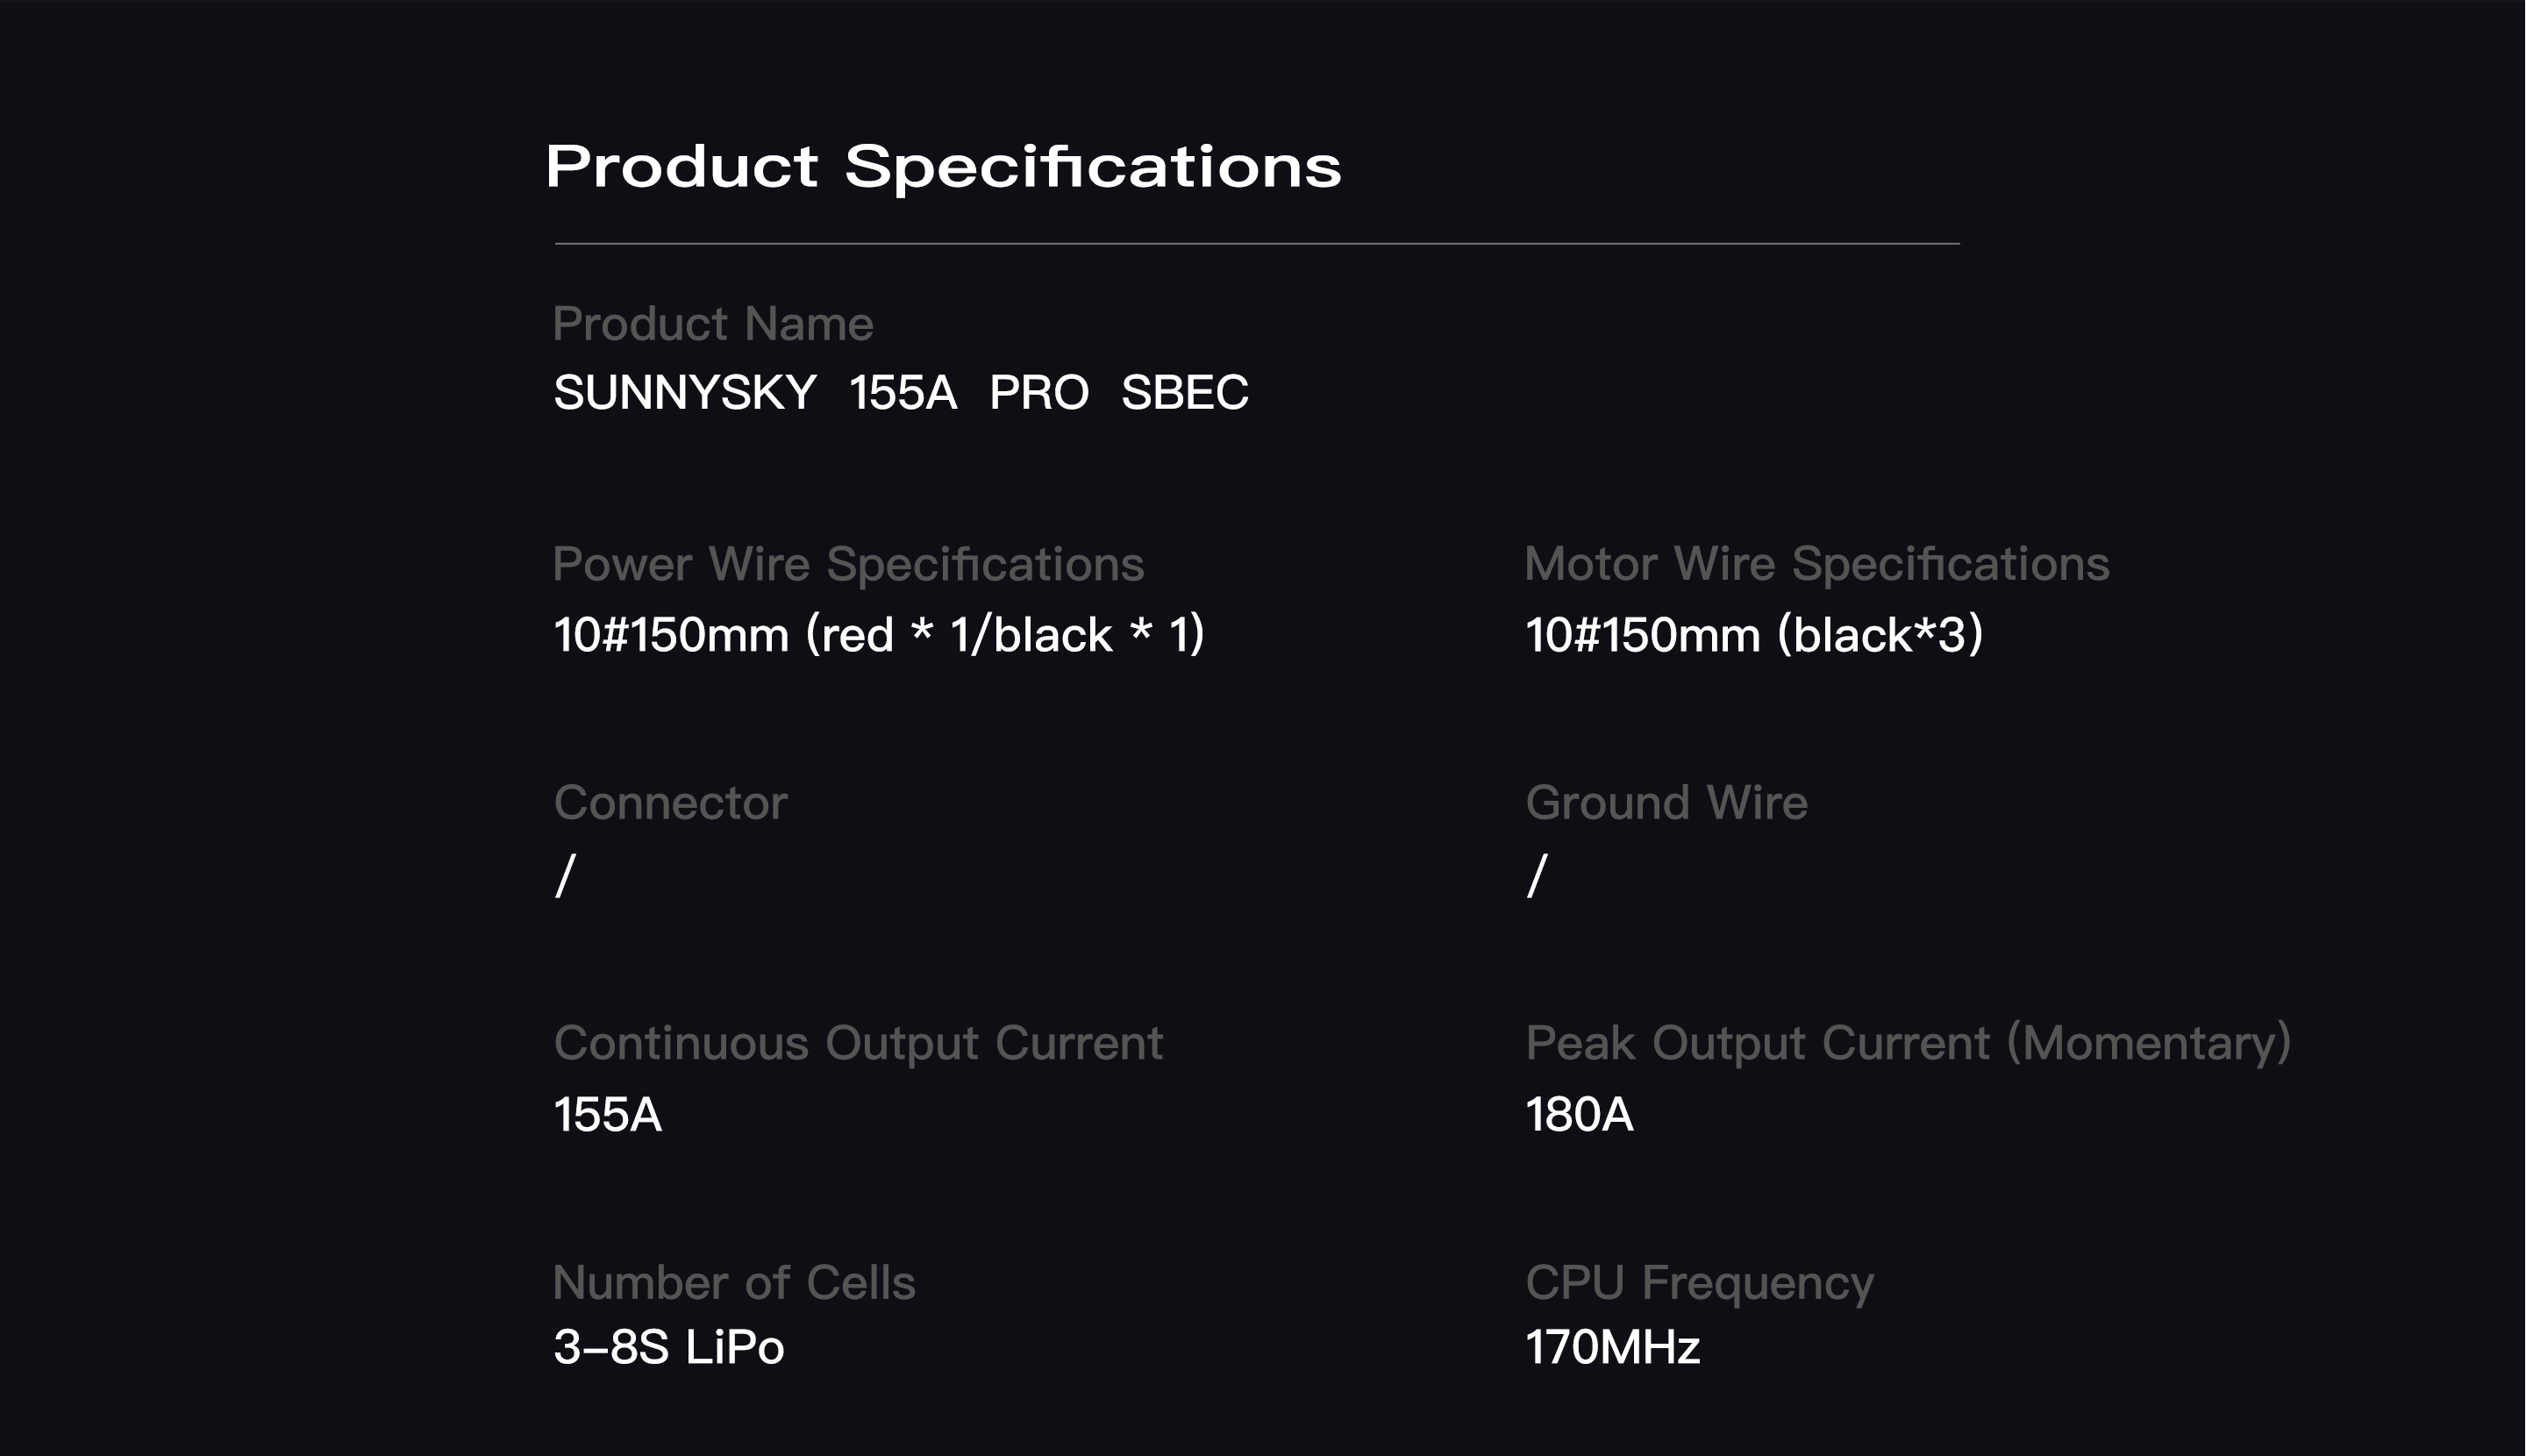
Task: Click the red/black power wire value
Action: click(879, 635)
